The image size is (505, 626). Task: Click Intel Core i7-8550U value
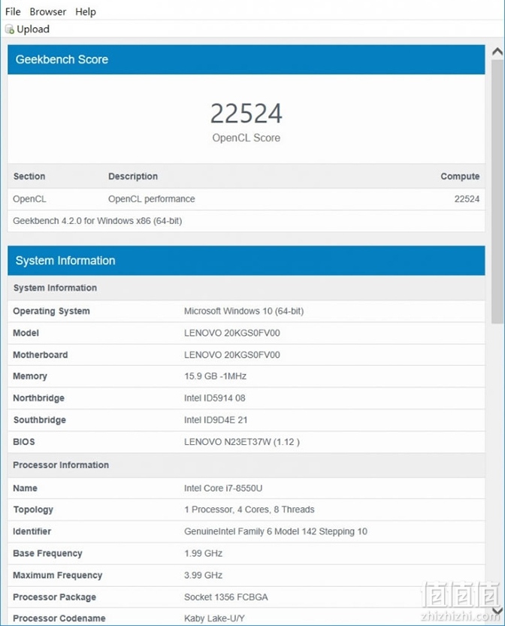point(223,488)
